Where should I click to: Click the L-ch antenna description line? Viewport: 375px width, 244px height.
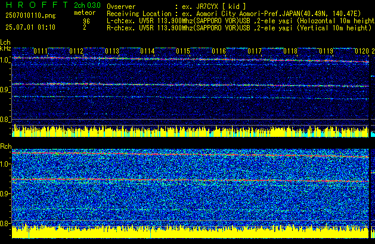coord(241,21)
